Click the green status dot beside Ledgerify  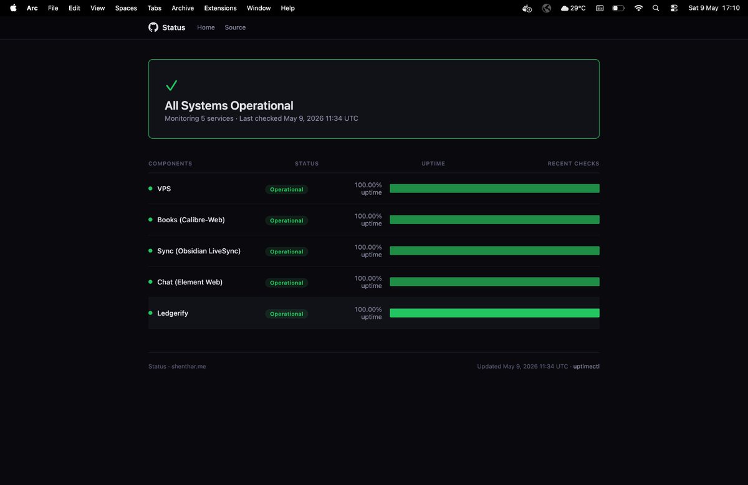pyautogui.click(x=150, y=313)
